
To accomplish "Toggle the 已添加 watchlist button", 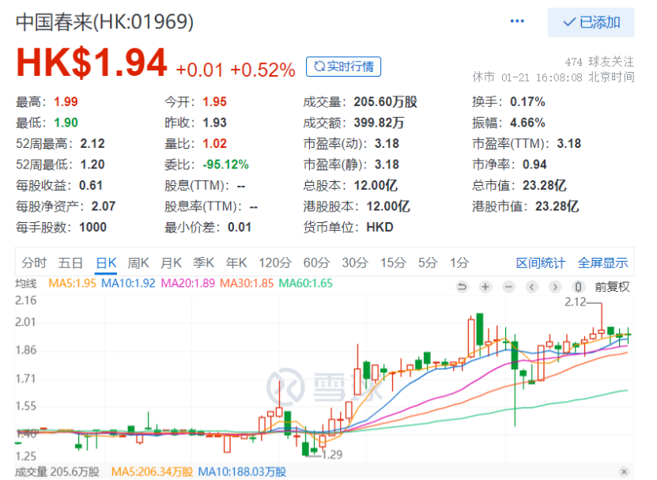I will click(x=591, y=22).
